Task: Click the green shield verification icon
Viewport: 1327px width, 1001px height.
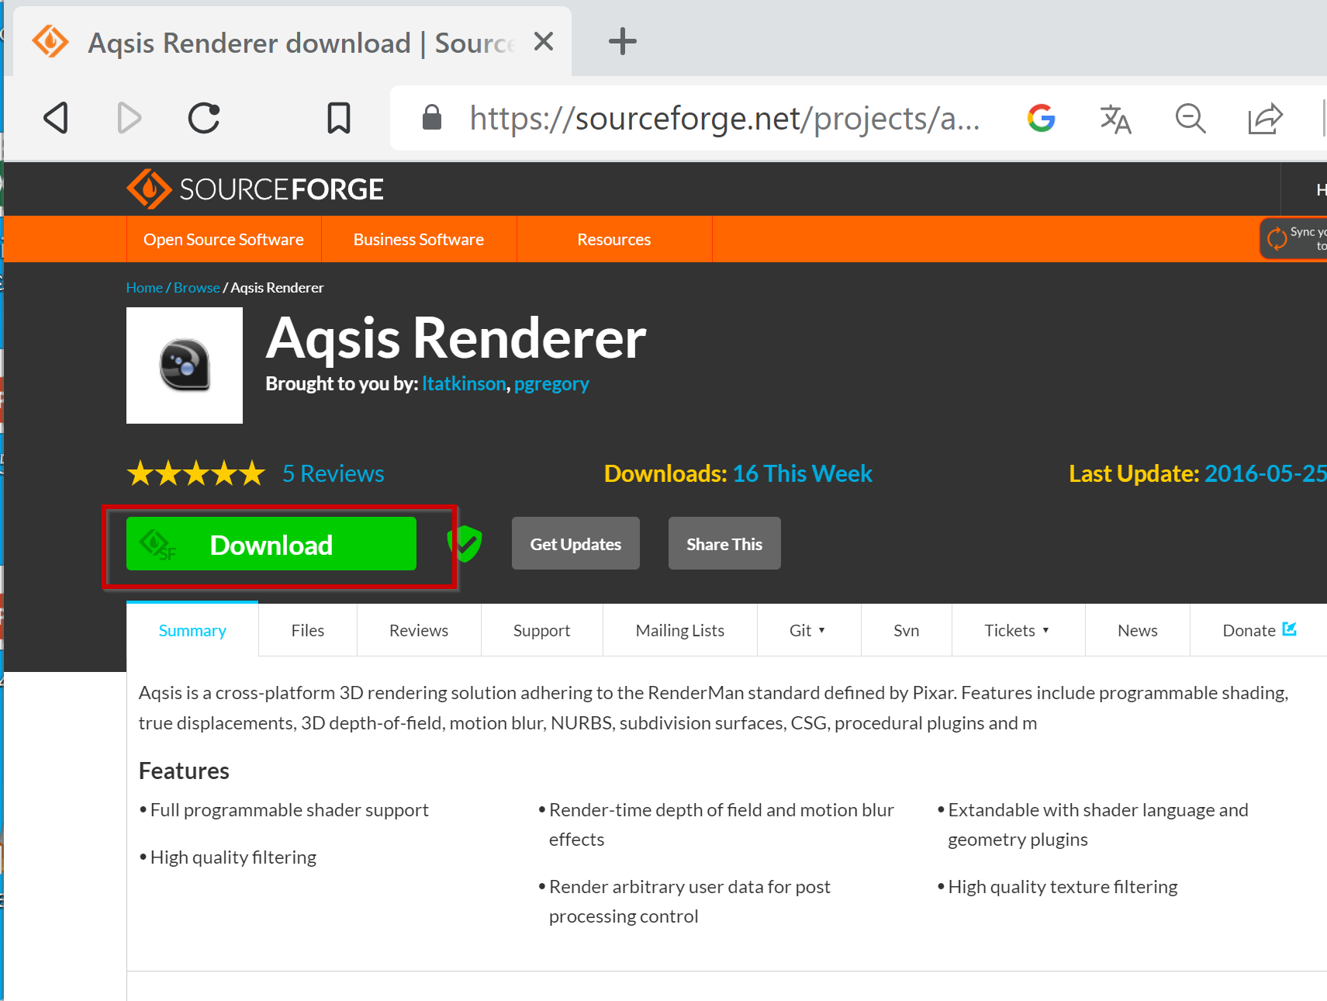Action: [x=465, y=543]
